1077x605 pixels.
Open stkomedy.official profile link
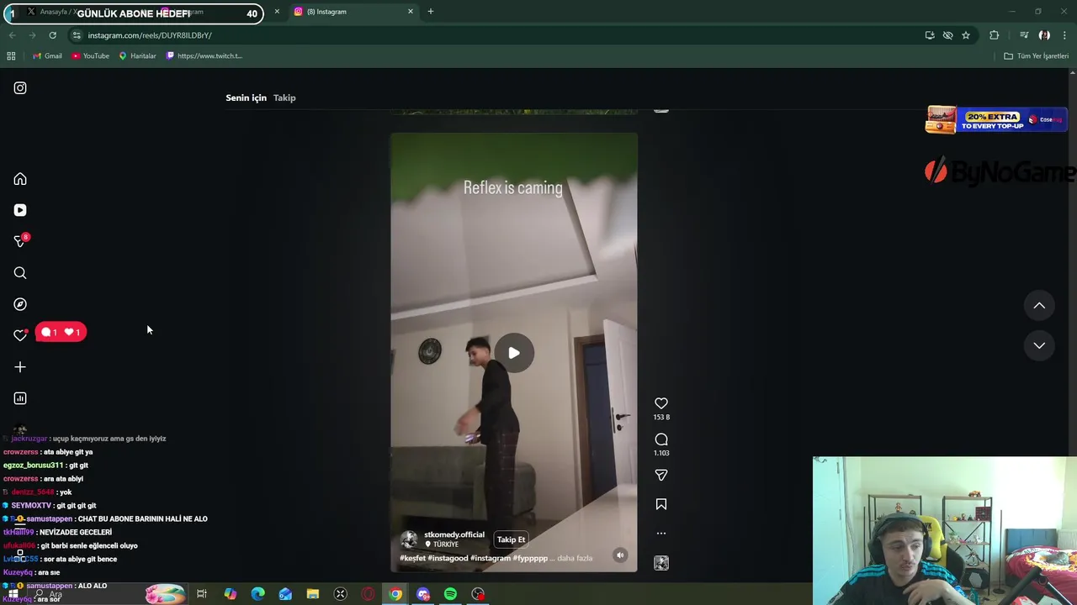click(x=454, y=534)
